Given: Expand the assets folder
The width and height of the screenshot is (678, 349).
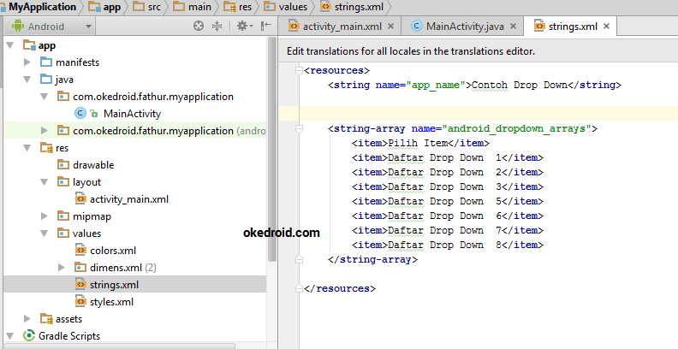Looking at the screenshot, I should point(27,319).
